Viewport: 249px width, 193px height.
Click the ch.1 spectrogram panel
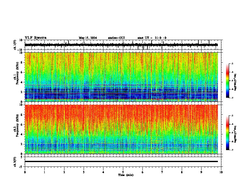coord(121,77)
